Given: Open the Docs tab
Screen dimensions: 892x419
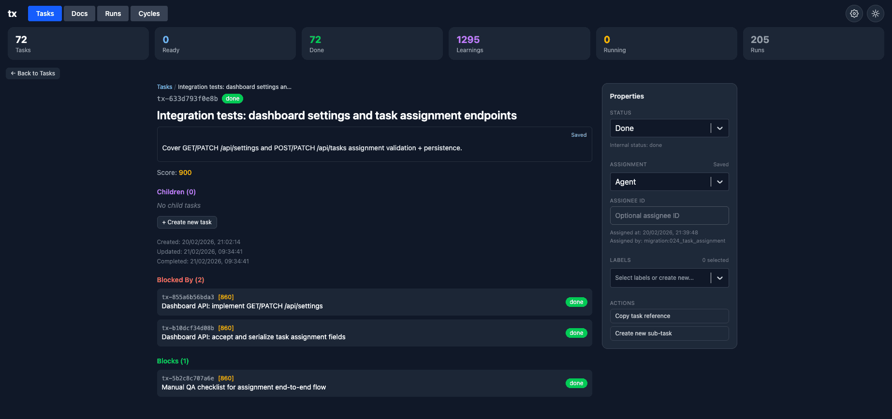Looking at the screenshot, I should point(80,14).
